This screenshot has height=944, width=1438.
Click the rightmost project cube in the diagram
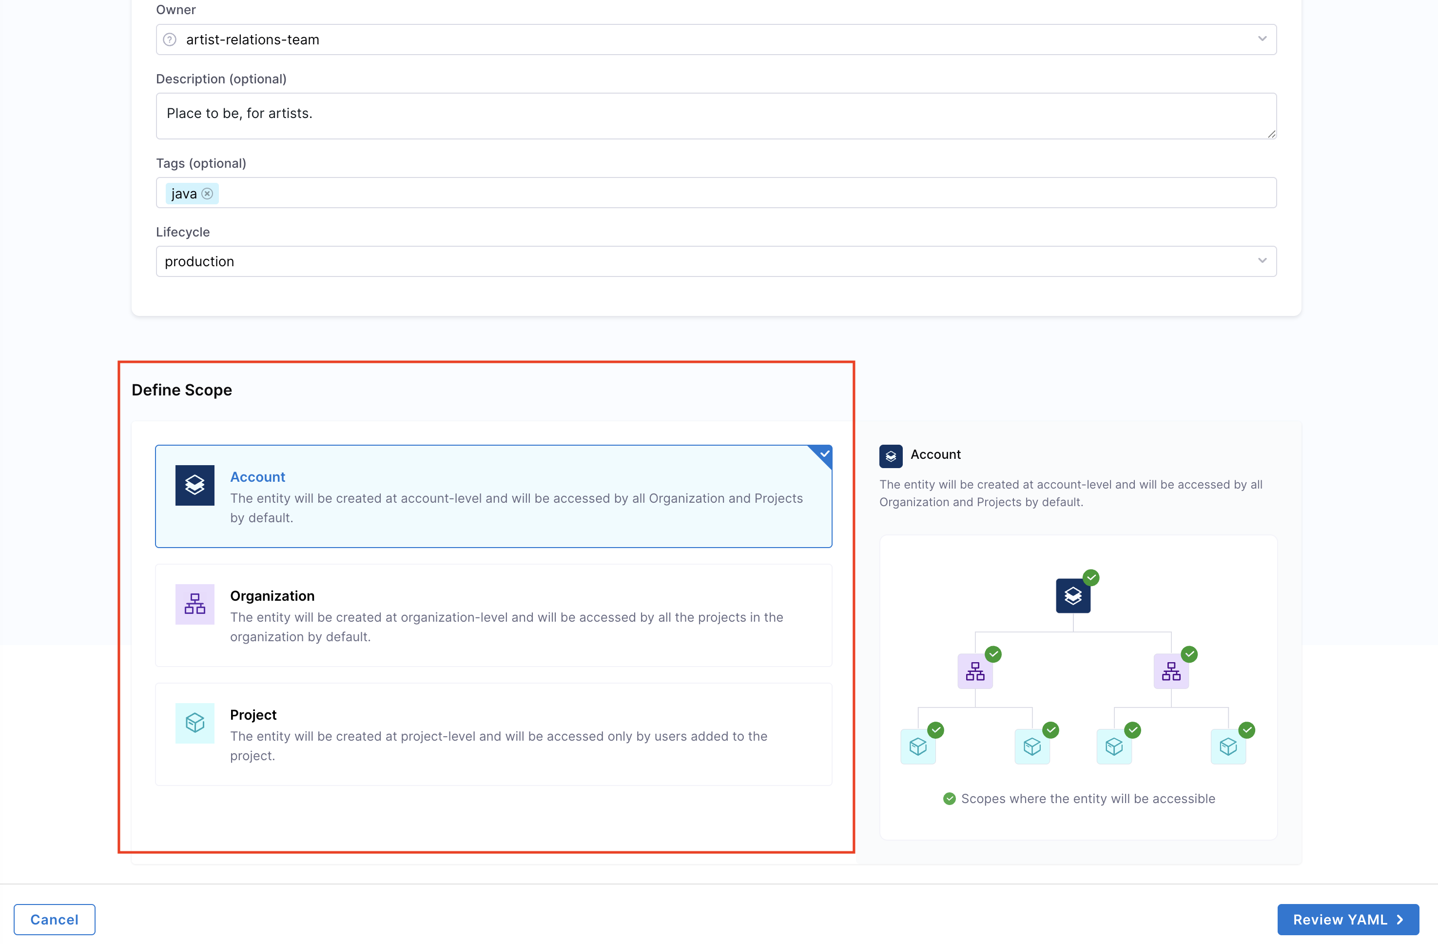coord(1228,747)
